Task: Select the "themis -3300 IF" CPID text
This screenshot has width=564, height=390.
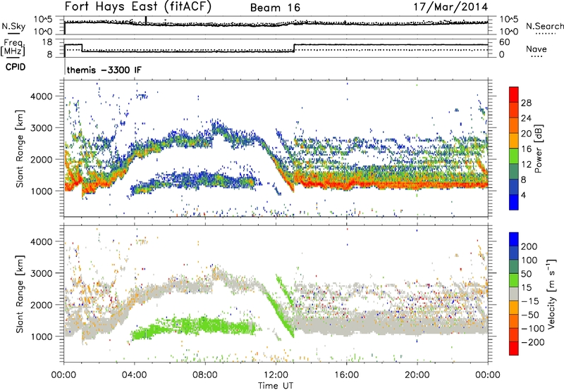Action: pyautogui.click(x=104, y=70)
